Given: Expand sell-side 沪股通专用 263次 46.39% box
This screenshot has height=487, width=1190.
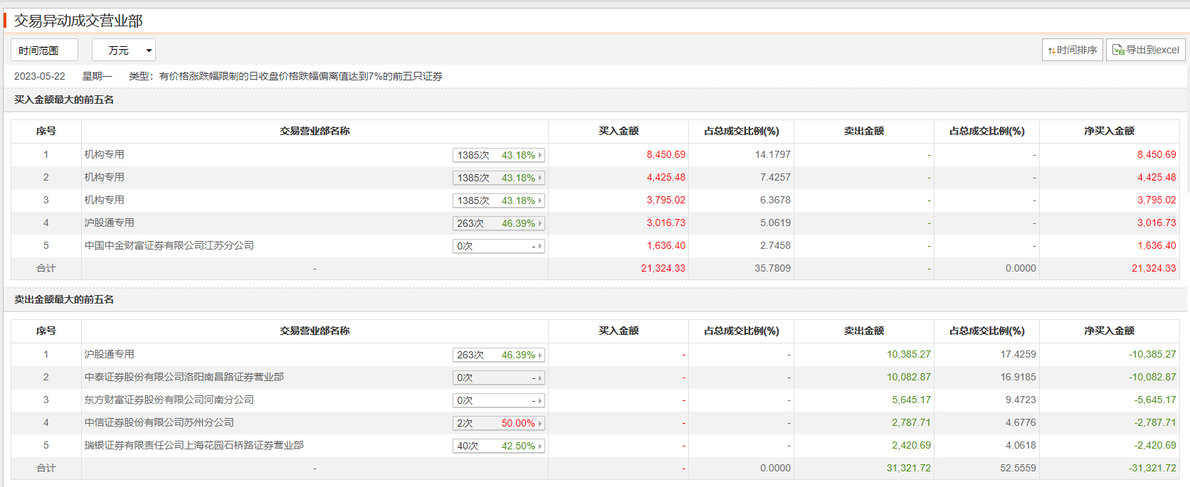Looking at the screenshot, I should click(498, 355).
